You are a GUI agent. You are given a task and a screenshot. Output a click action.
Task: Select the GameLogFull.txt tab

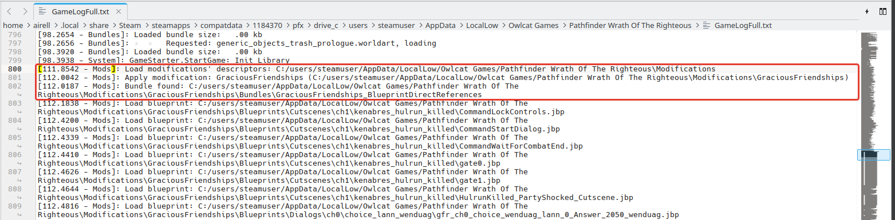click(80, 11)
